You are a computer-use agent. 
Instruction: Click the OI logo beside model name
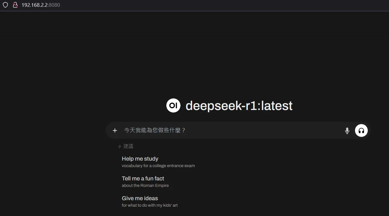pyautogui.click(x=173, y=105)
